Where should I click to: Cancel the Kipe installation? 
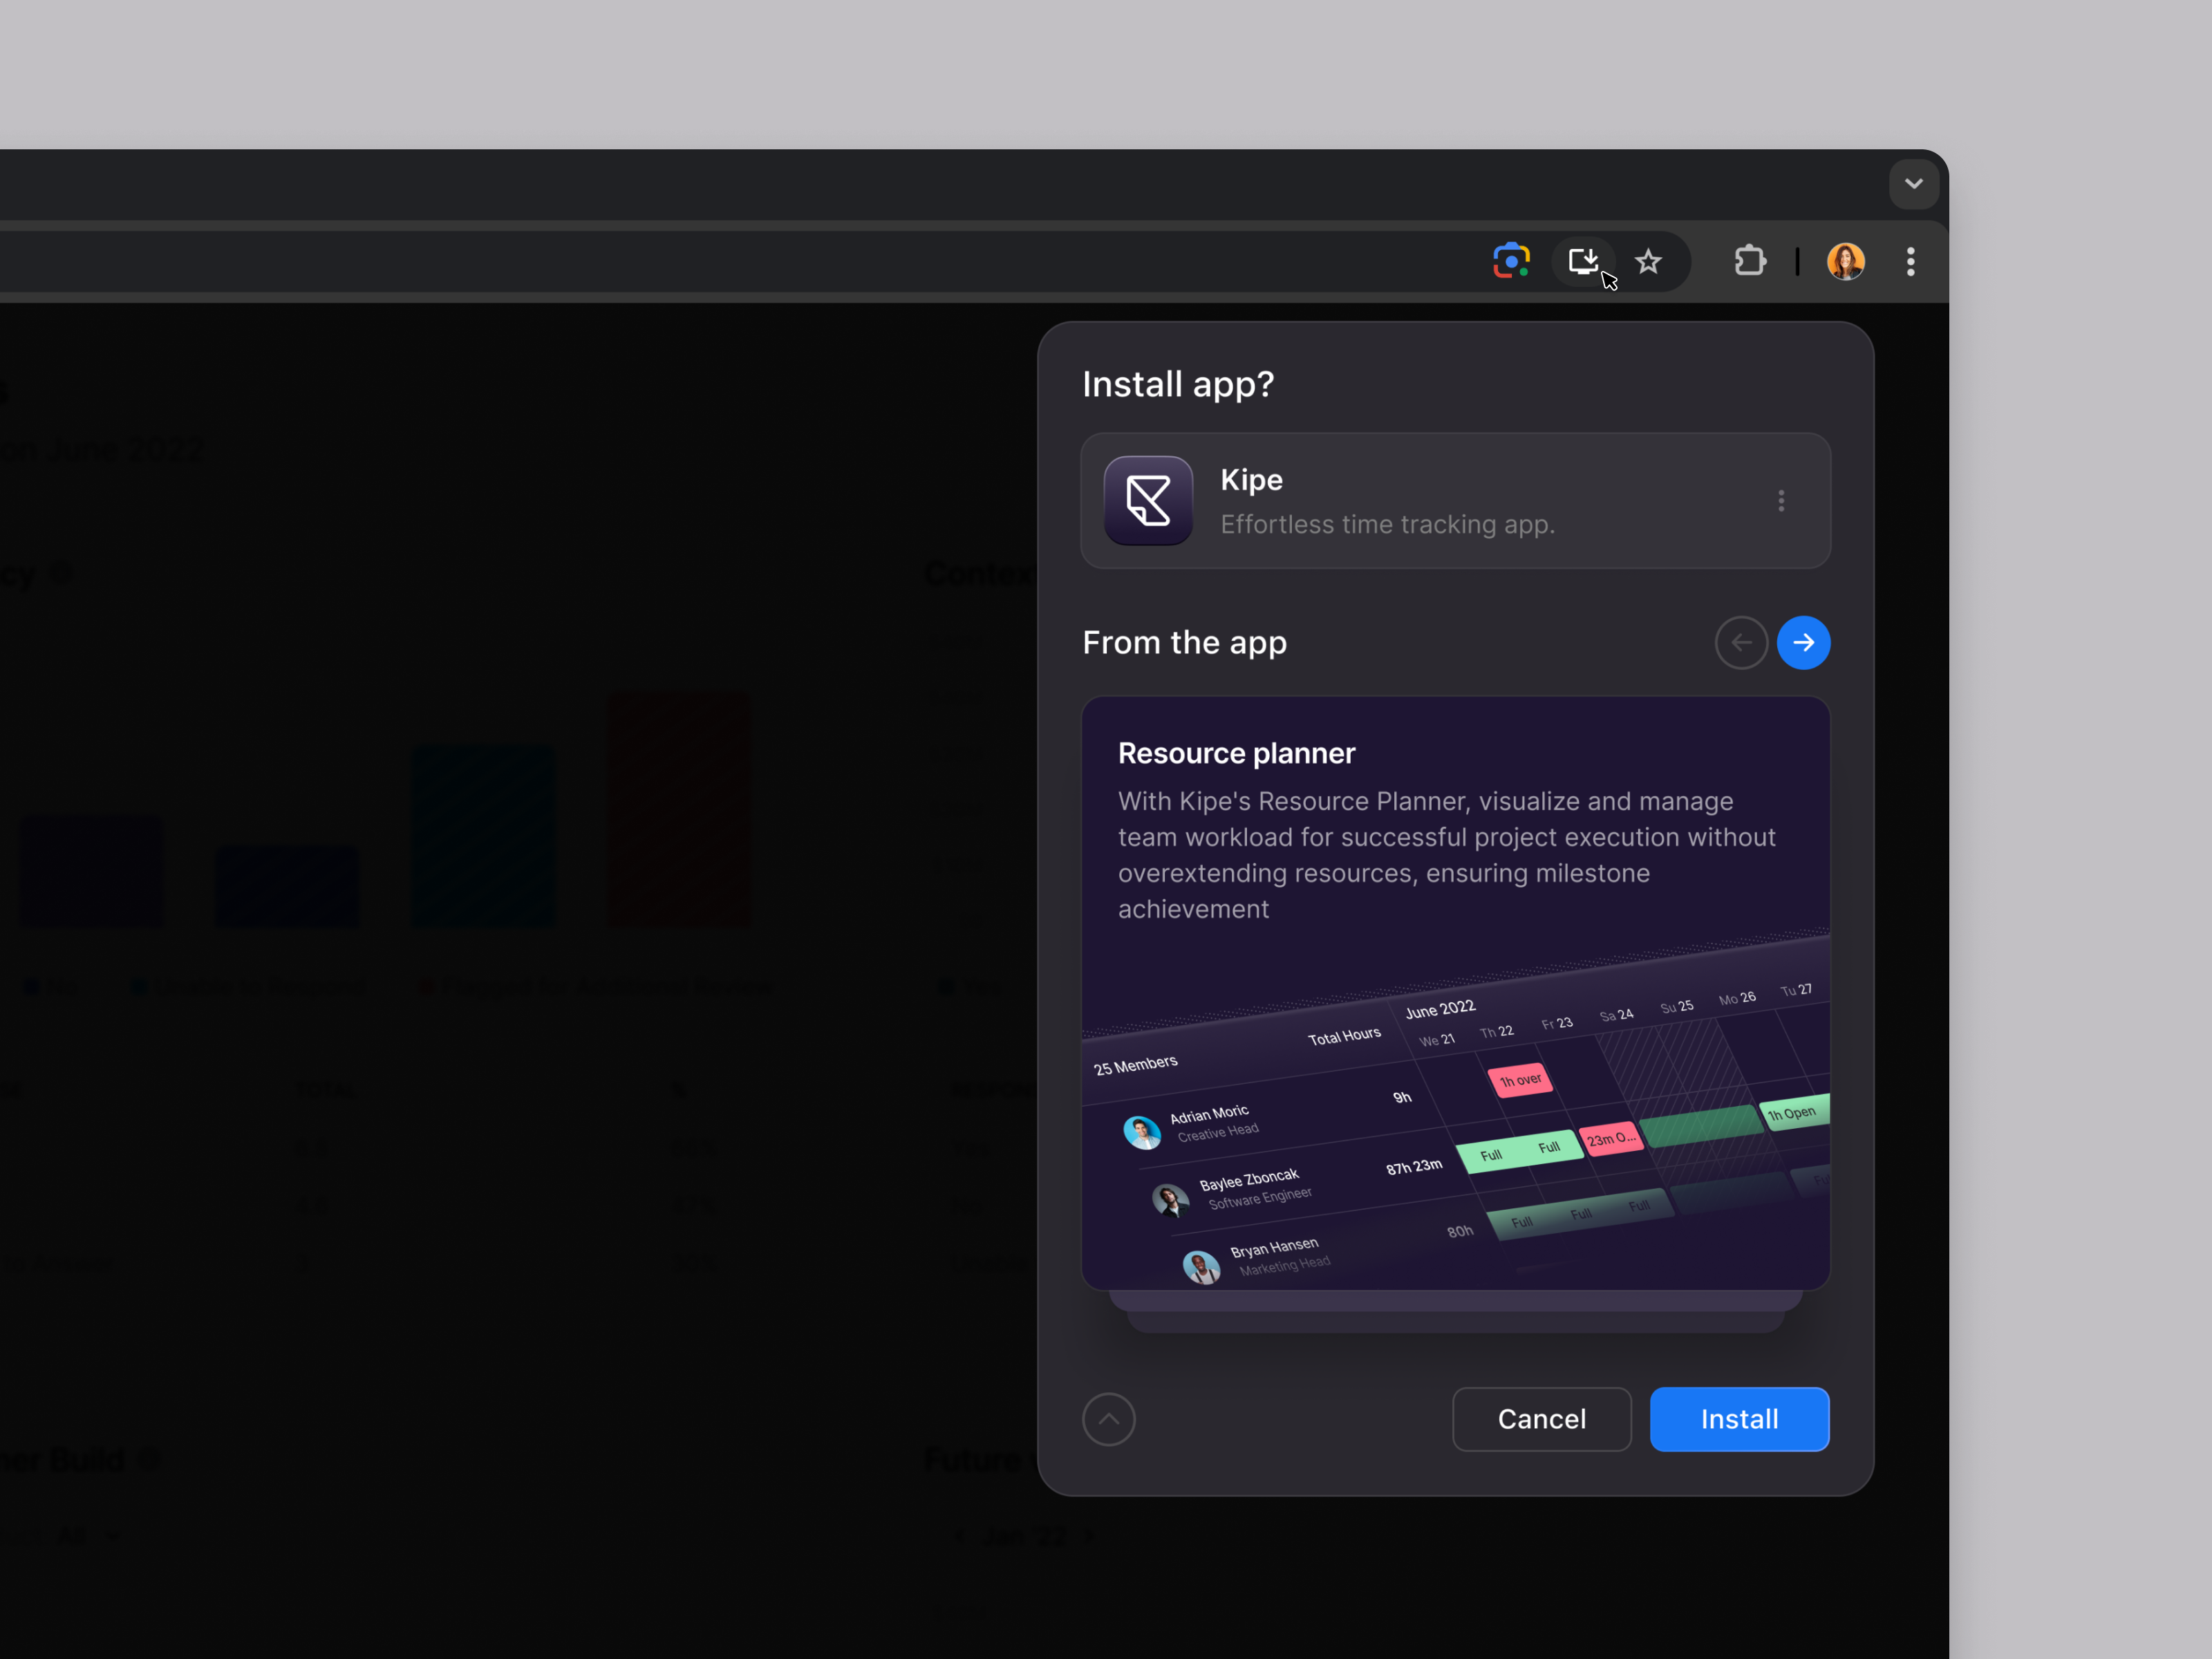click(1541, 1419)
